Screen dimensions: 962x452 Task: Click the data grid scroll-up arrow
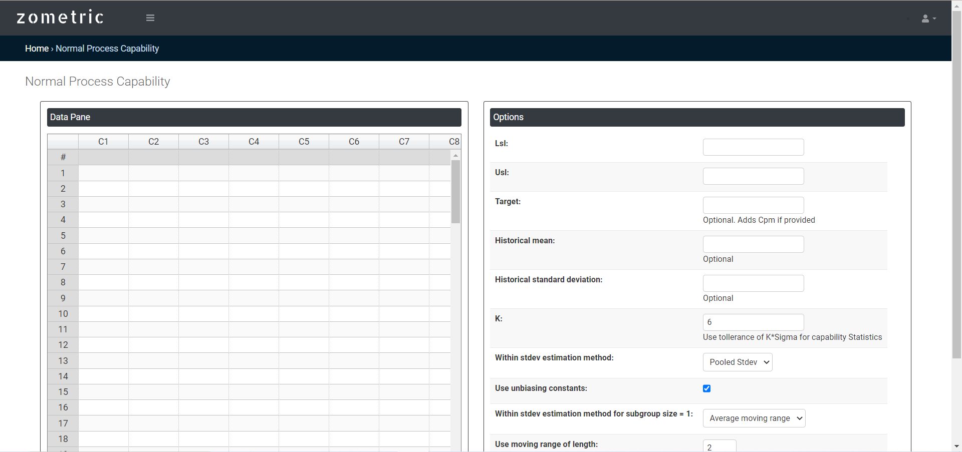click(455, 156)
